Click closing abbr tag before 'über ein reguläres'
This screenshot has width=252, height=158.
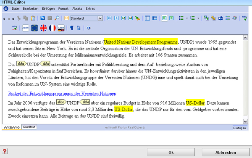click(x=85, y=102)
